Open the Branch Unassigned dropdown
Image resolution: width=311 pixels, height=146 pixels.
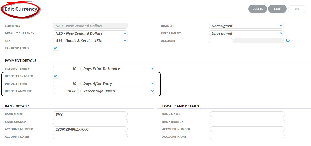246,26
